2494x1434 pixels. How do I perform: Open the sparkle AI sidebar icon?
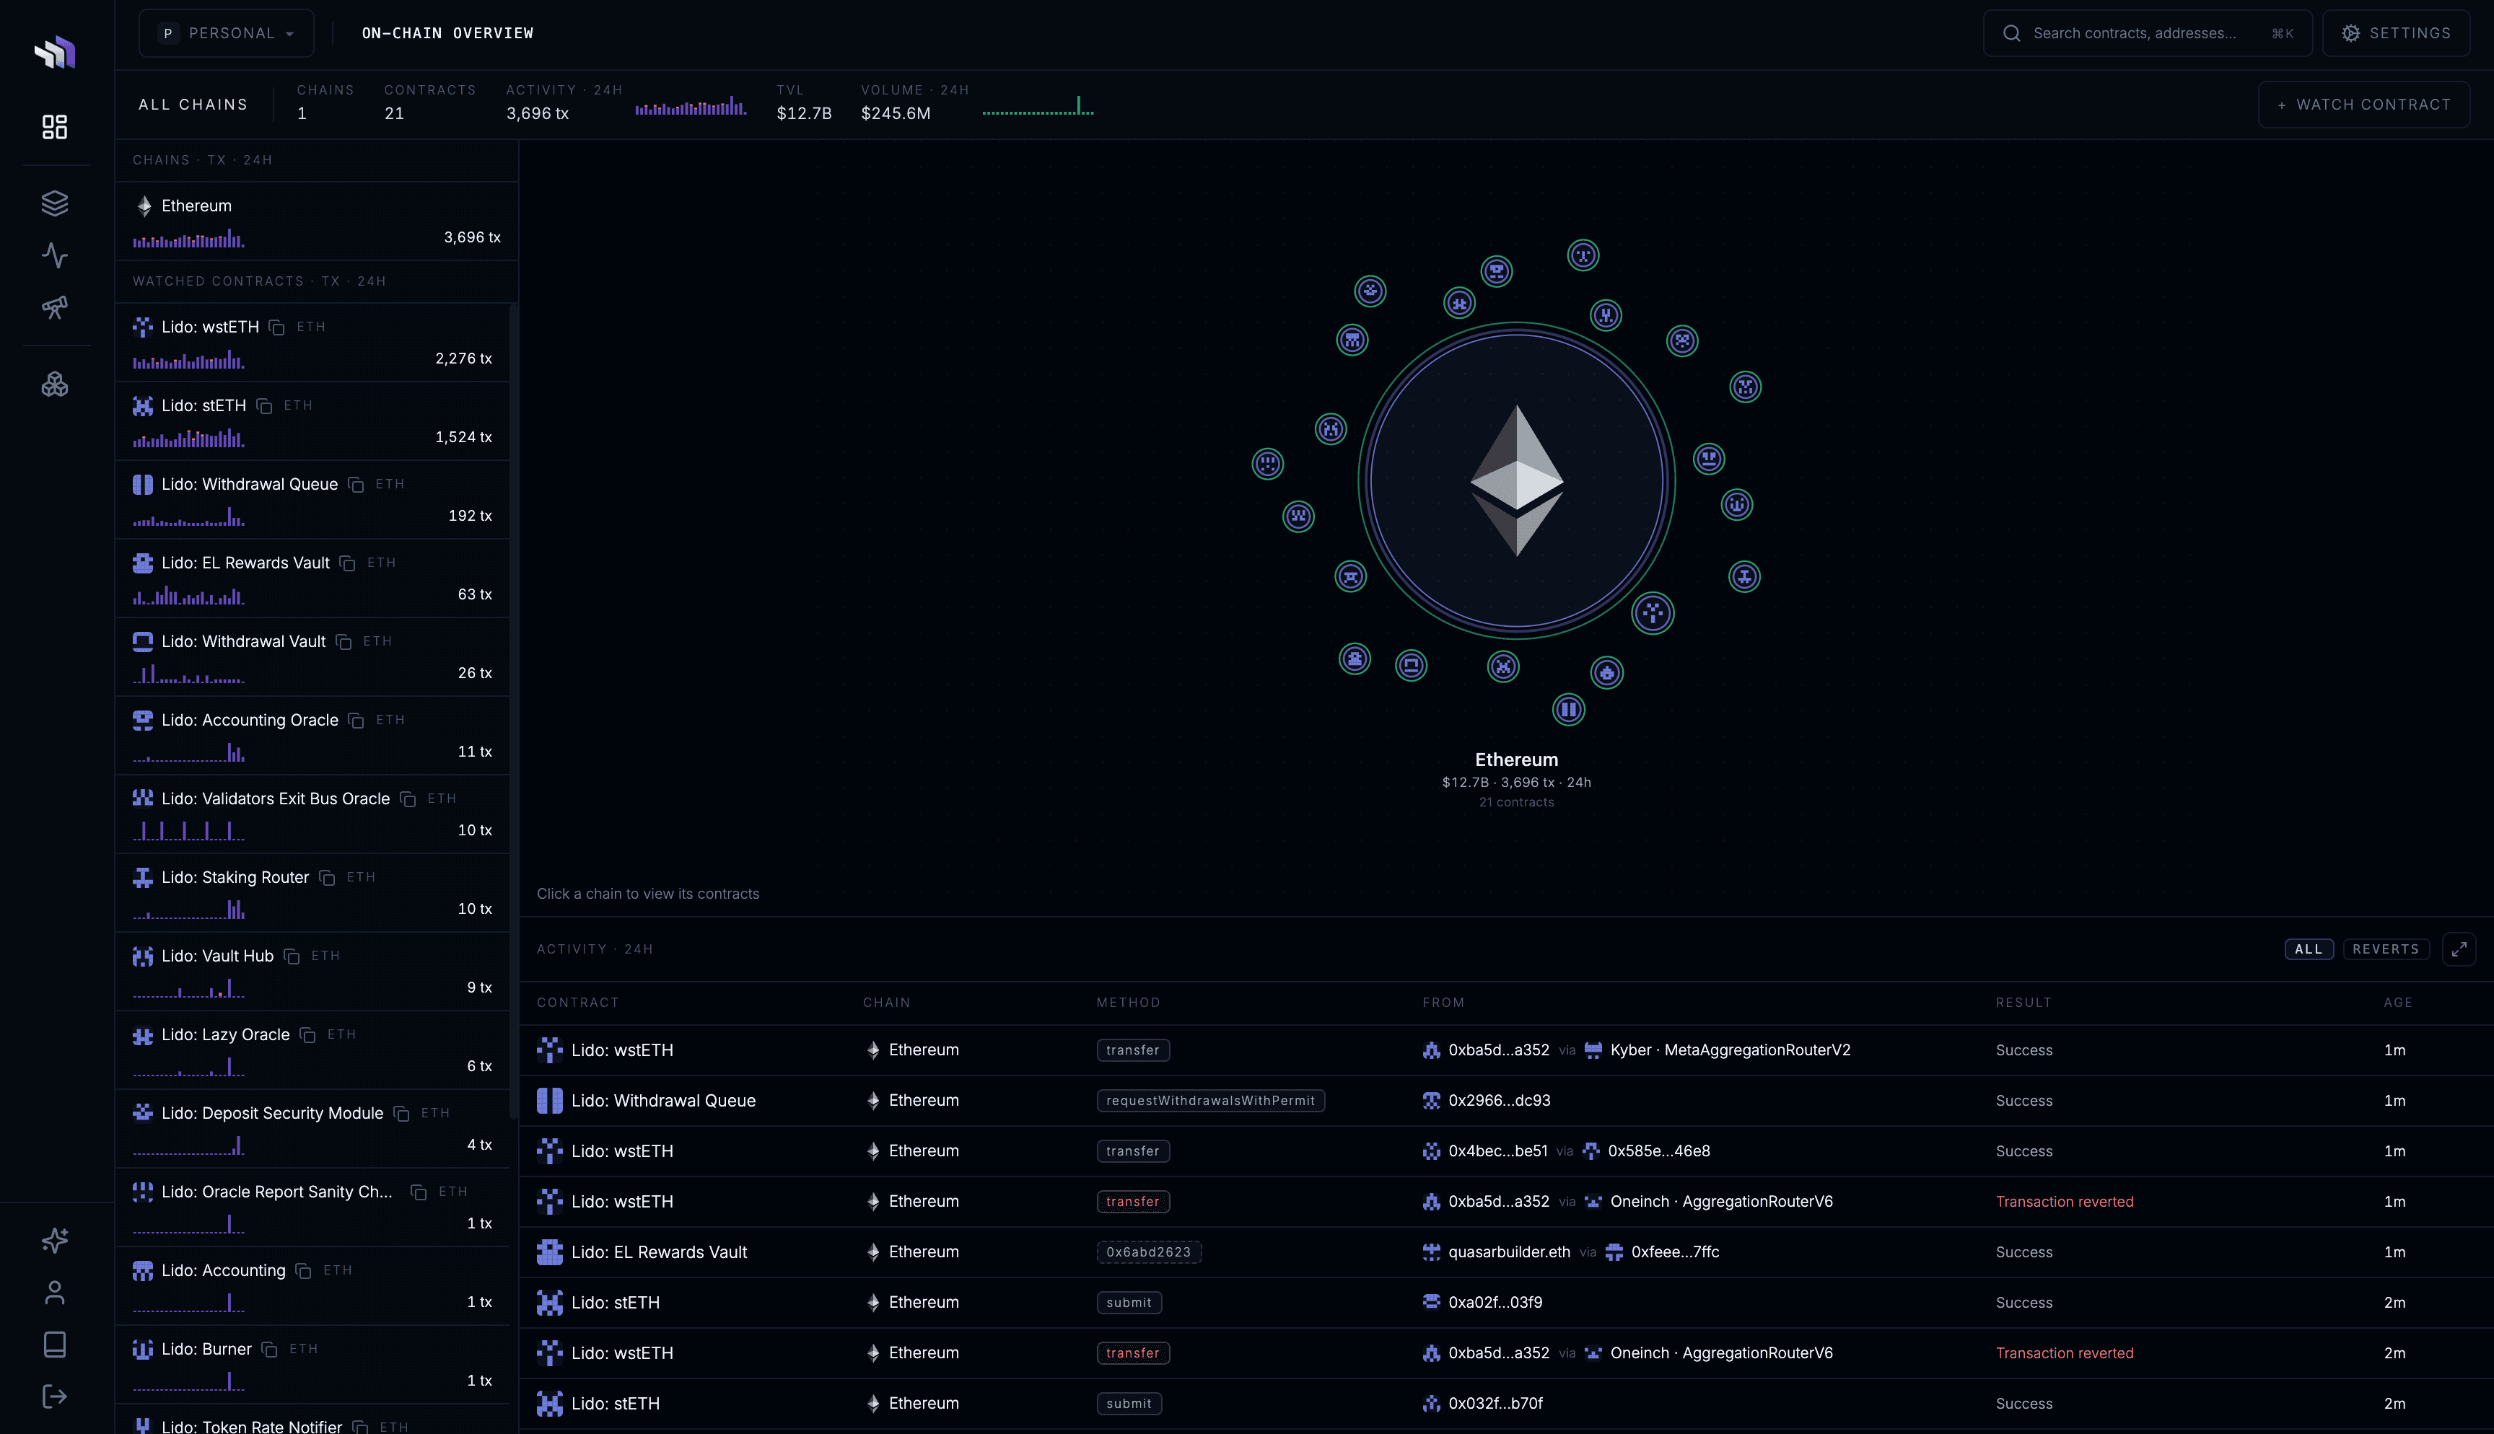[55, 1240]
